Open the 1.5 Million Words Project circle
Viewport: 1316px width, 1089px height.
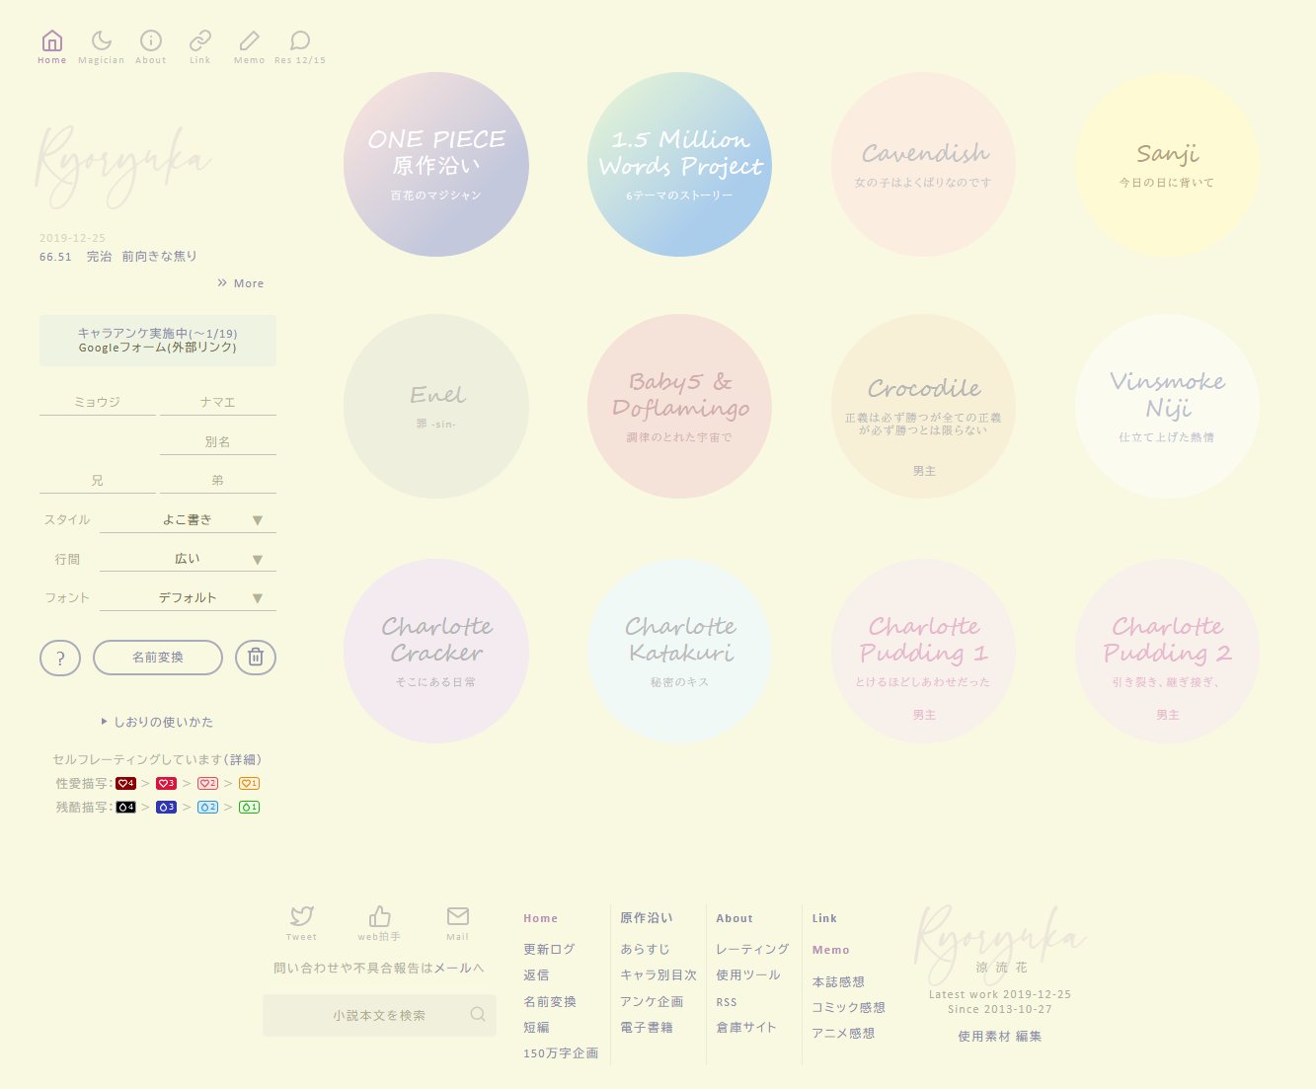[x=680, y=165]
